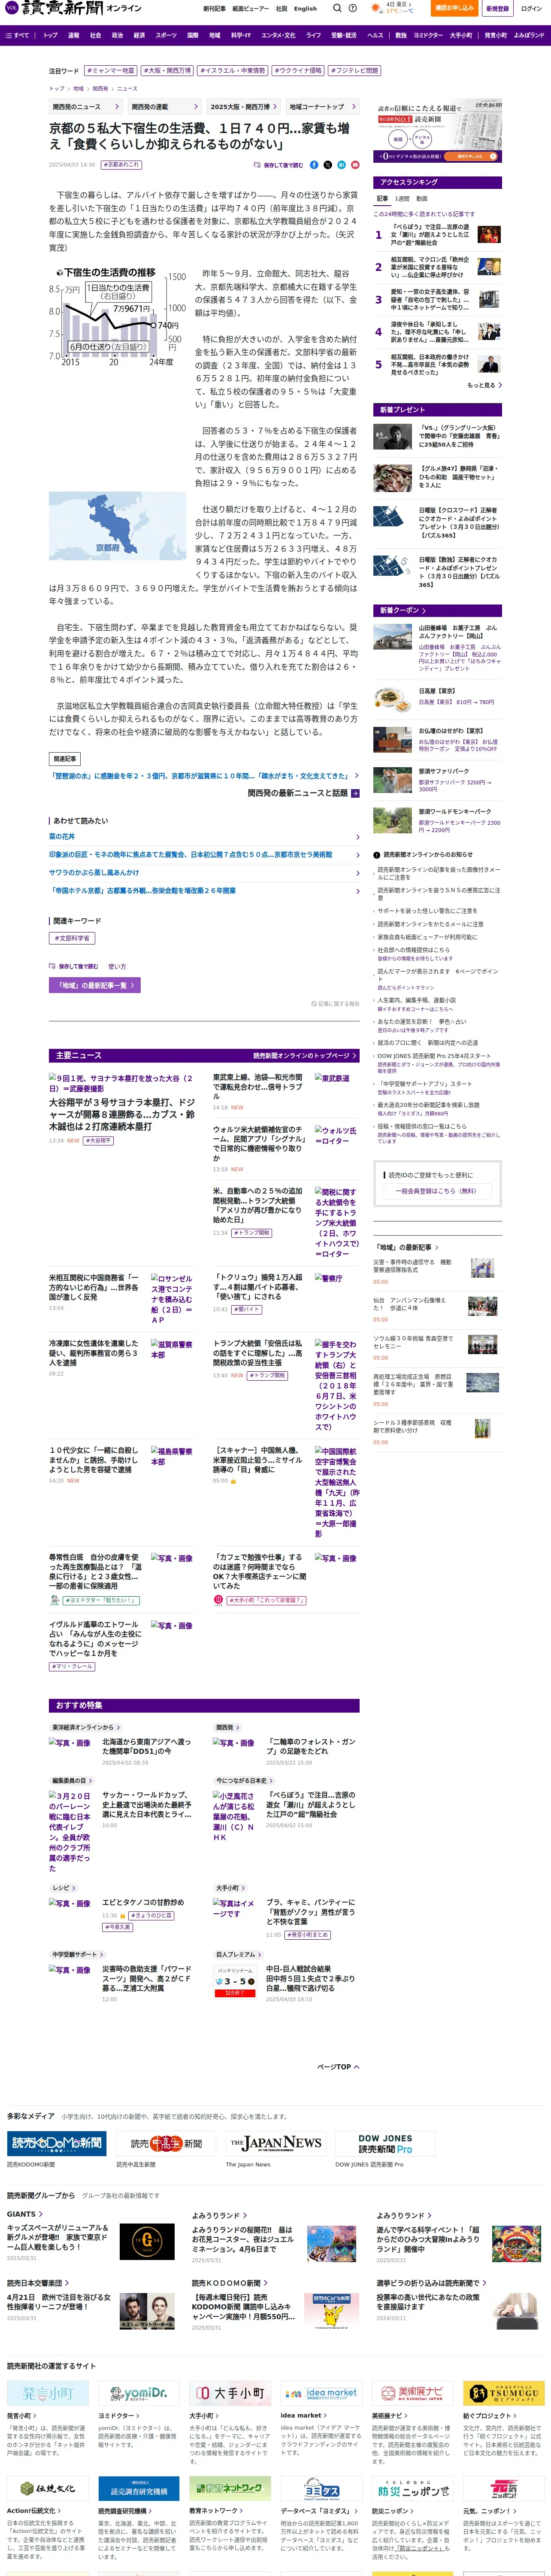Open the English edition link
The height and width of the screenshot is (2576, 551).
(306, 8)
